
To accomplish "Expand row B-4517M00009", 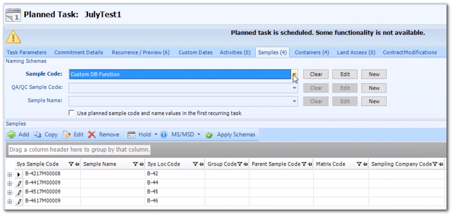I will click(x=9, y=192).
